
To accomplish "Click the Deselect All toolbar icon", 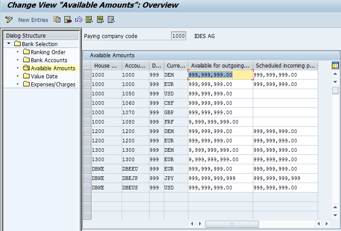I will tap(111, 20).
